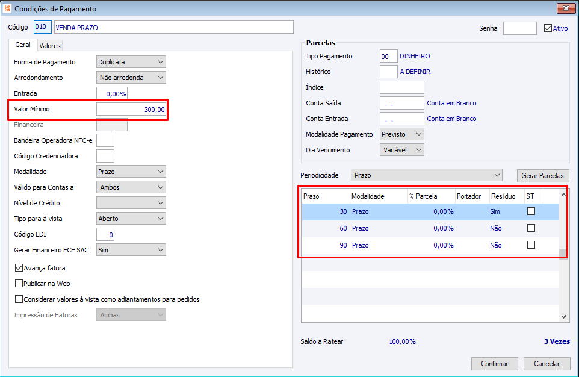
Task: Click the Portador column header
Action: pos(472,196)
